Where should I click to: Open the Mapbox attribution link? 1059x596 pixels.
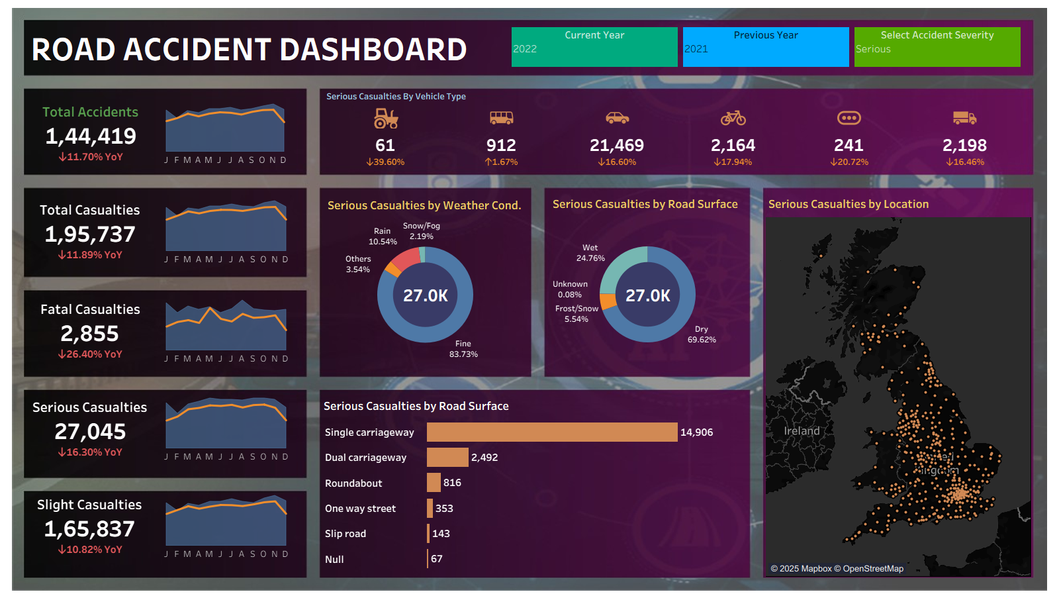coord(800,568)
